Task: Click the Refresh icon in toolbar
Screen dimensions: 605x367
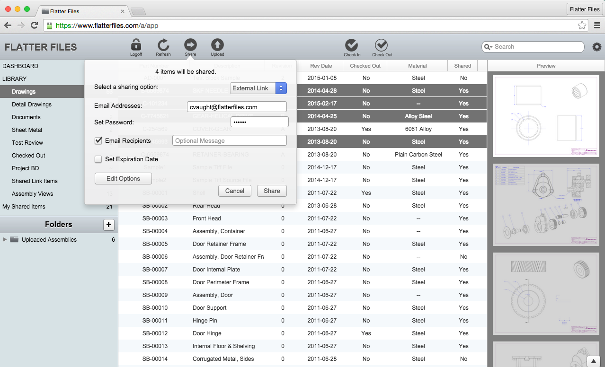Action: click(x=163, y=45)
